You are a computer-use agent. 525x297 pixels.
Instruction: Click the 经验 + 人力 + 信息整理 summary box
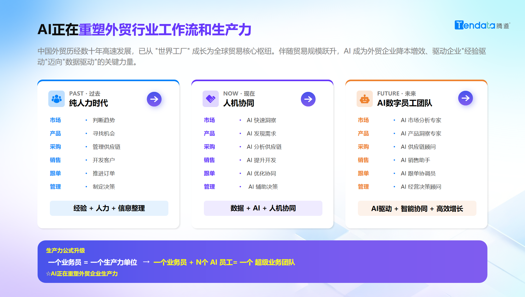pyautogui.click(x=109, y=208)
